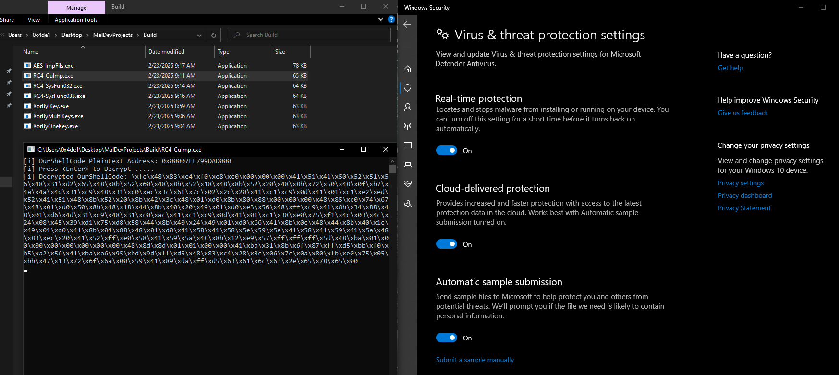839x375 pixels.
Task: Open Device performance & health heart icon
Action: point(407,184)
